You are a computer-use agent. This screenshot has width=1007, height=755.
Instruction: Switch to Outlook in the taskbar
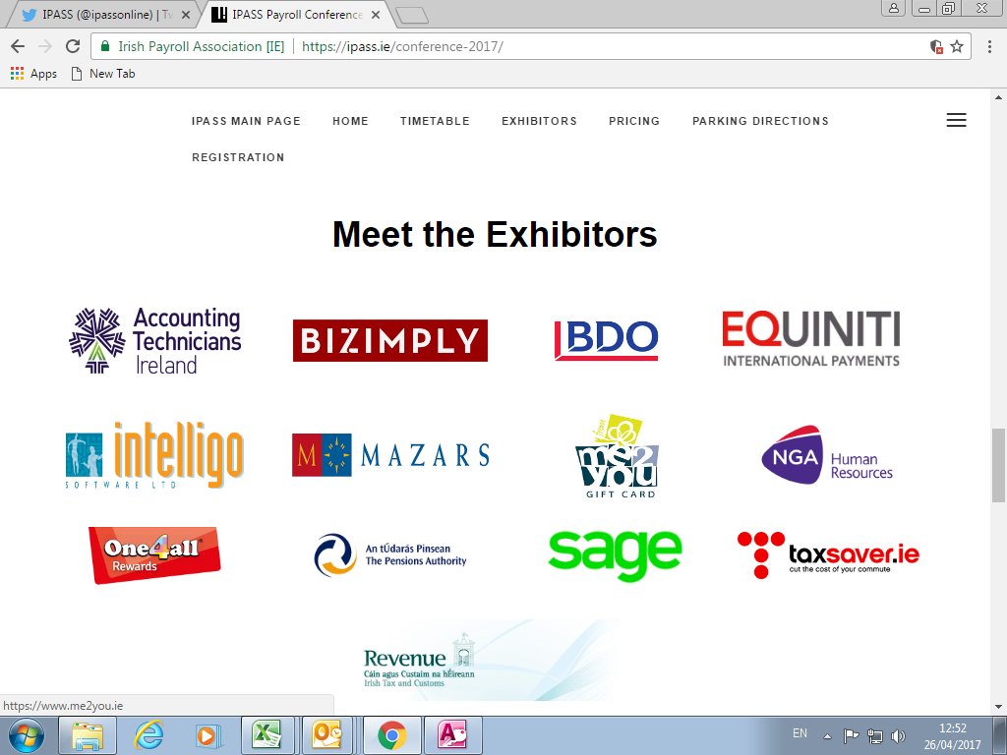(327, 735)
